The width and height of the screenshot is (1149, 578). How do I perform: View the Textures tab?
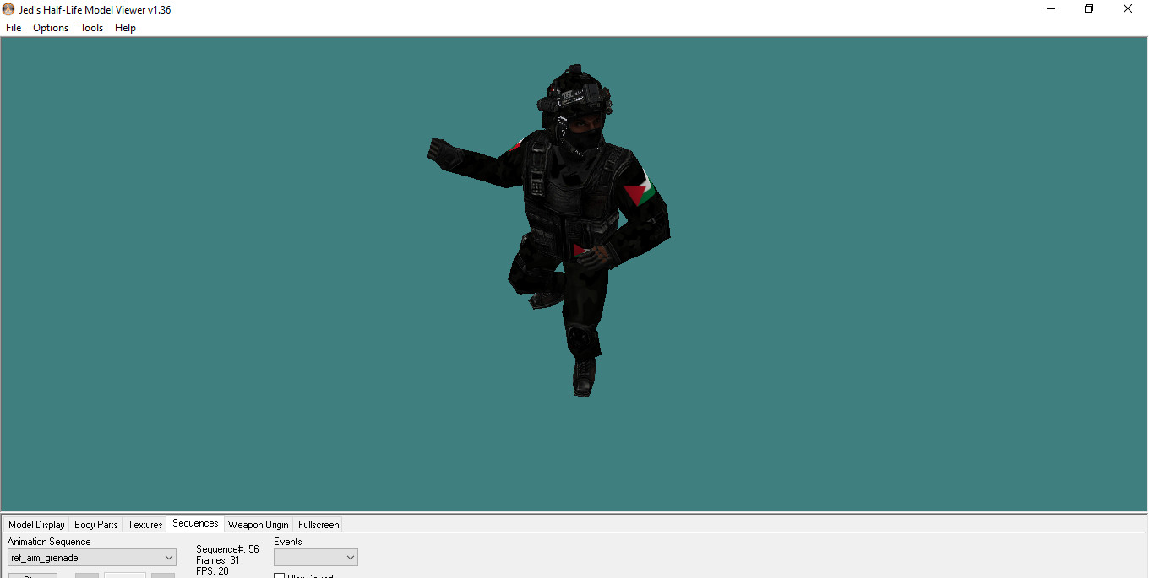144,524
